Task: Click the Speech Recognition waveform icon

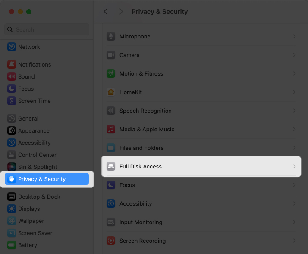Action: 111,111
